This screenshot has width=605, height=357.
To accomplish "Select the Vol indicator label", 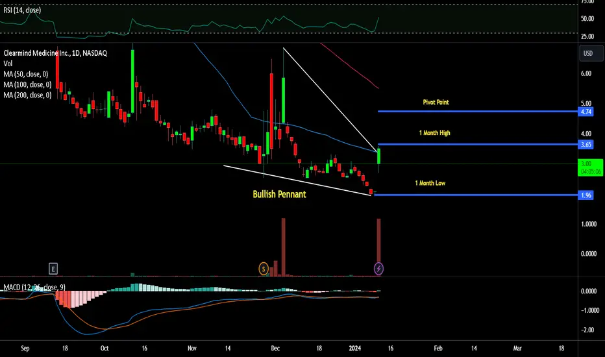I will pyautogui.click(x=8, y=64).
